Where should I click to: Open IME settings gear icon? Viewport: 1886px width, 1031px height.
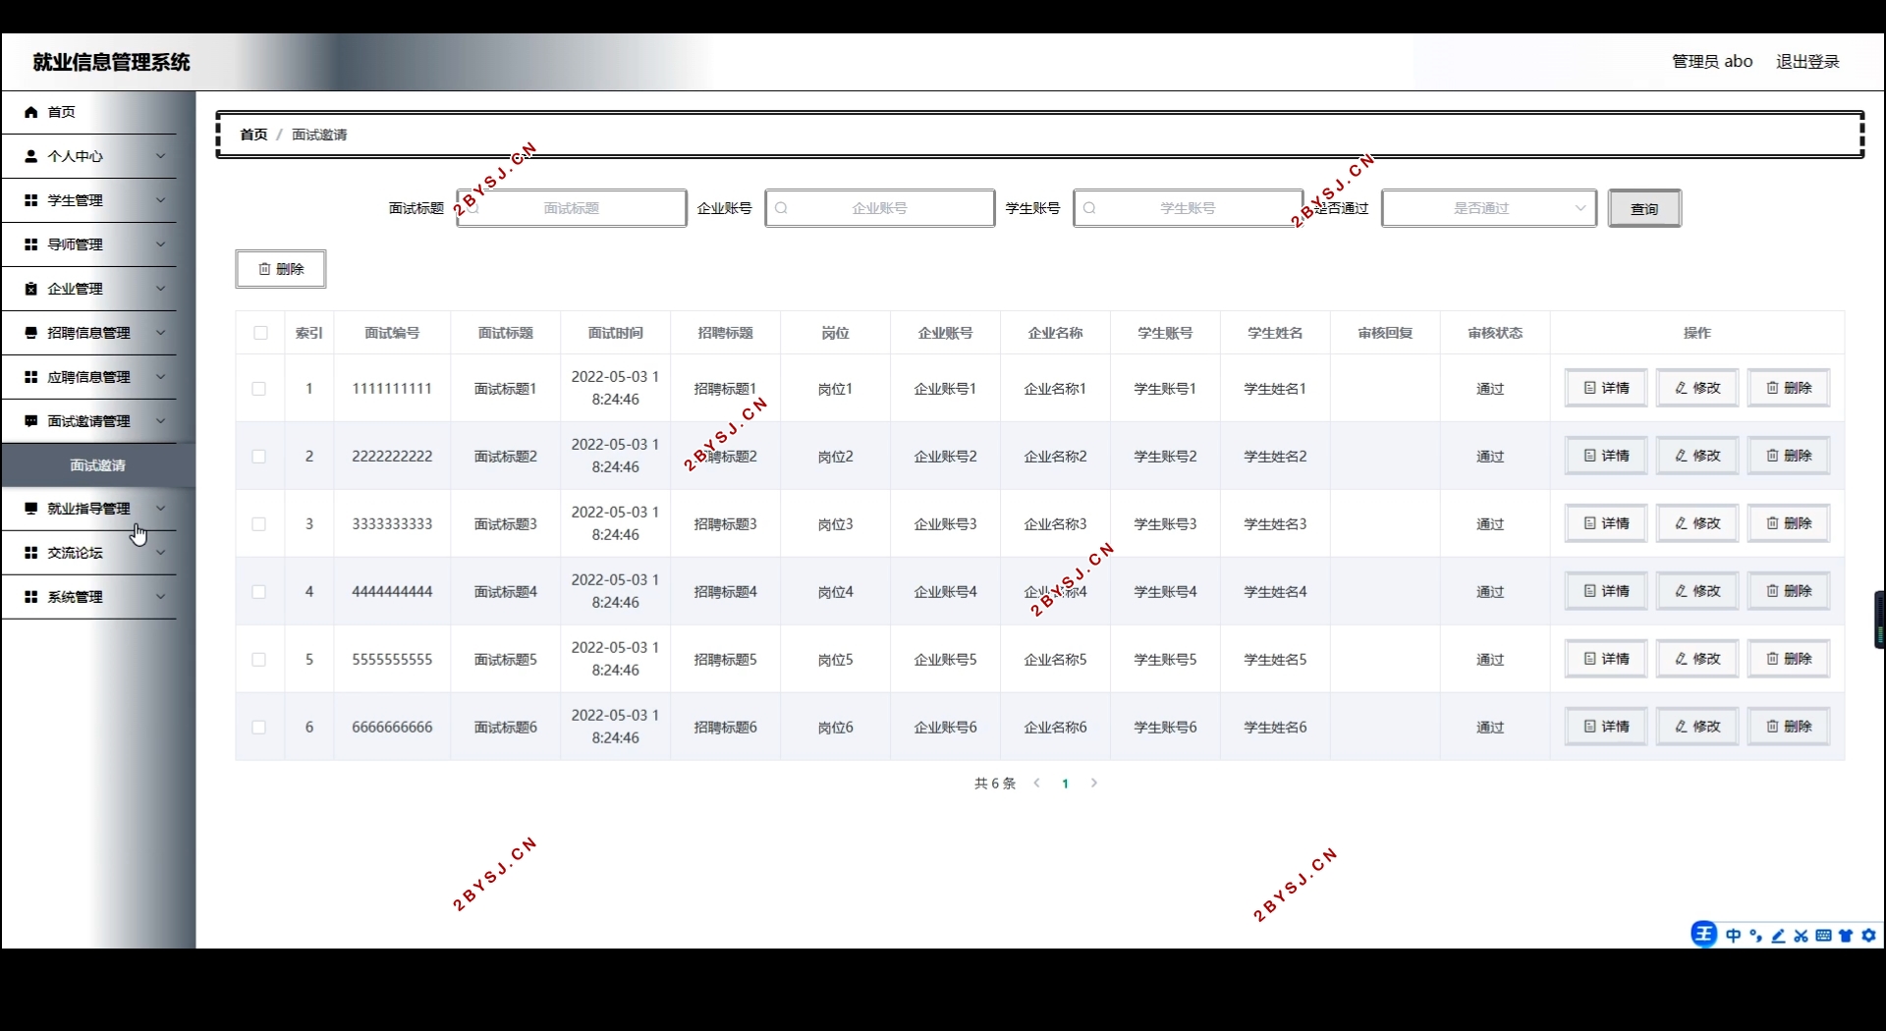(1869, 936)
